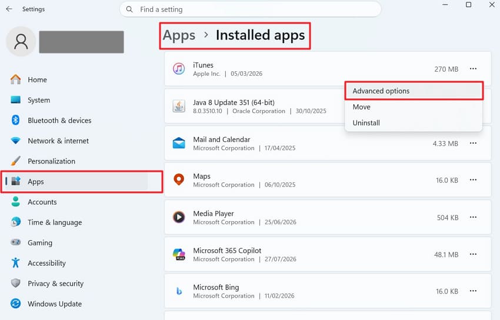Click the Mail and Calendar app name
This screenshot has width=500, height=320.
pos(222,139)
